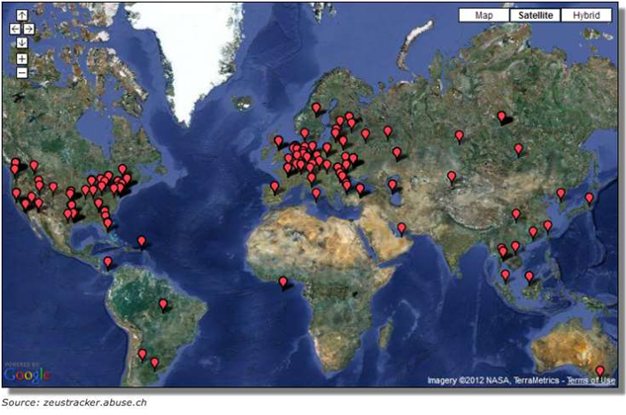This screenshot has width=626, height=415.
Task: Click the red marker in southeast Australia
Action: pos(599,372)
